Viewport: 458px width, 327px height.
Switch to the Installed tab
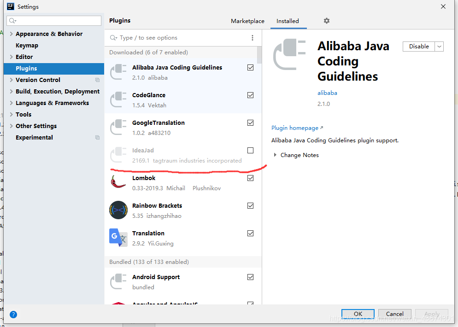pos(288,21)
